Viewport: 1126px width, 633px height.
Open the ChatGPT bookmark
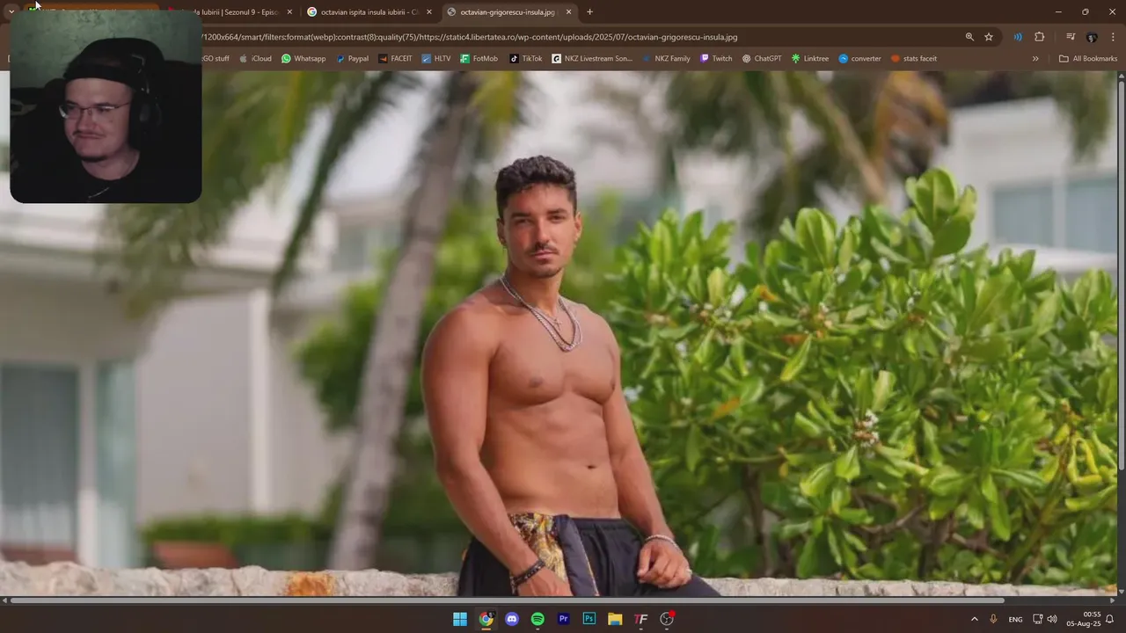(x=762, y=59)
